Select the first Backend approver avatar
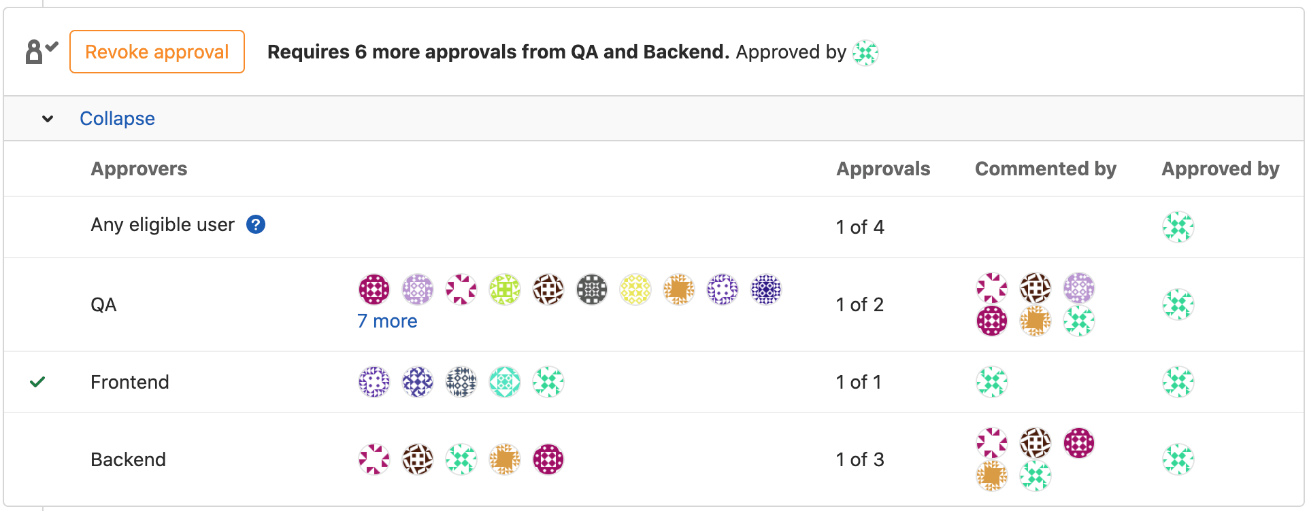This screenshot has height=511, width=1309. coord(374,459)
